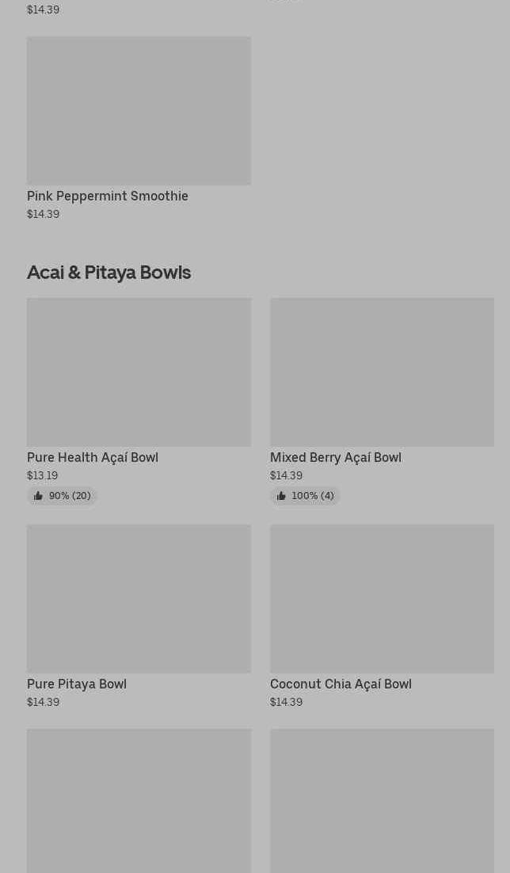The image size is (510, 873).
Task: Click the Pure Health Açaí Bowl name
Action: tap(93, 457)
